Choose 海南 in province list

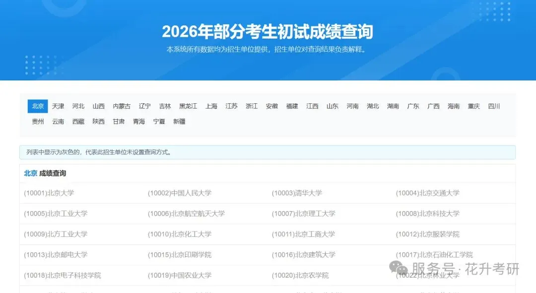click(x=454, y=106)
